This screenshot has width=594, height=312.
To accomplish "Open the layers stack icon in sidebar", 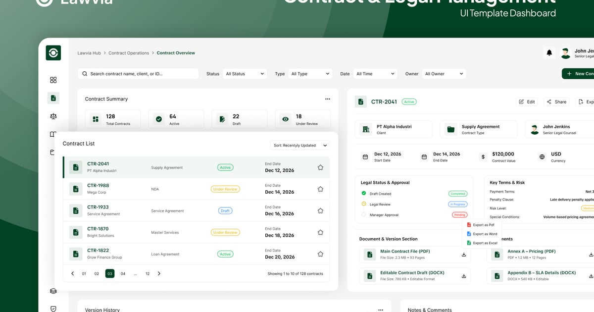I will point(53,291).
